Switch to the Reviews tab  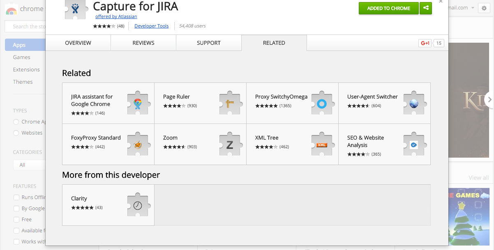point(143,43)
